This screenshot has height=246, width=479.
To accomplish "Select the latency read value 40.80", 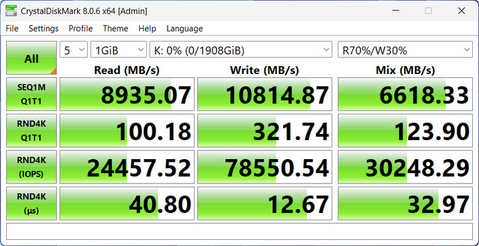I will (x=127, y=204).
